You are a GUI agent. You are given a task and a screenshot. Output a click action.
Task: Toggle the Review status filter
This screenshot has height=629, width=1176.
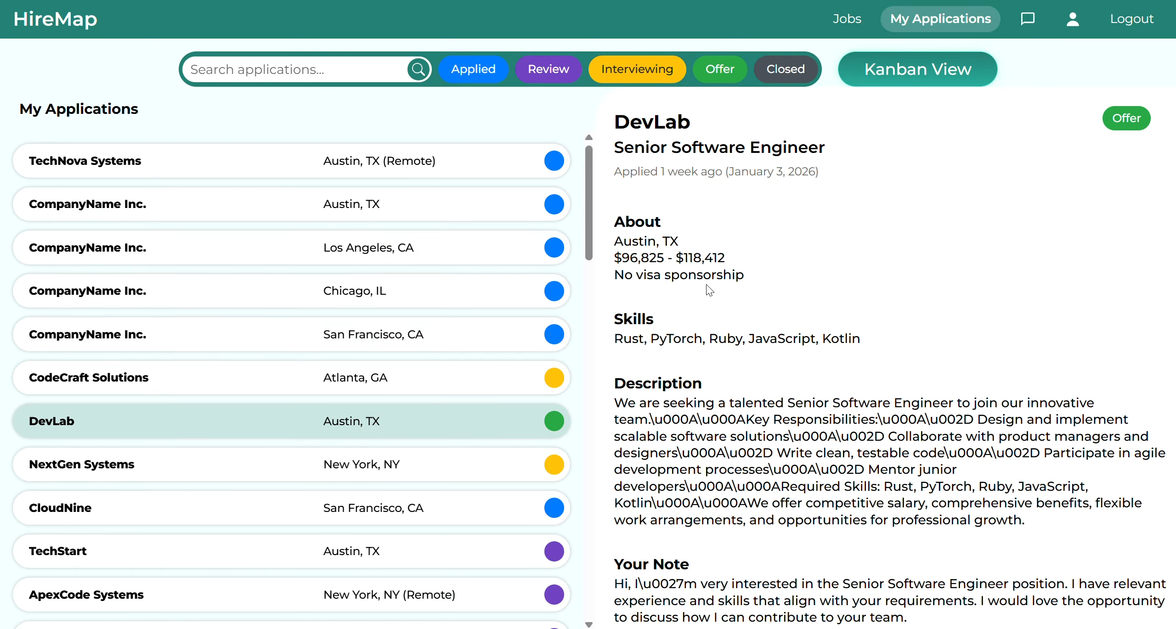click(548, 69)
